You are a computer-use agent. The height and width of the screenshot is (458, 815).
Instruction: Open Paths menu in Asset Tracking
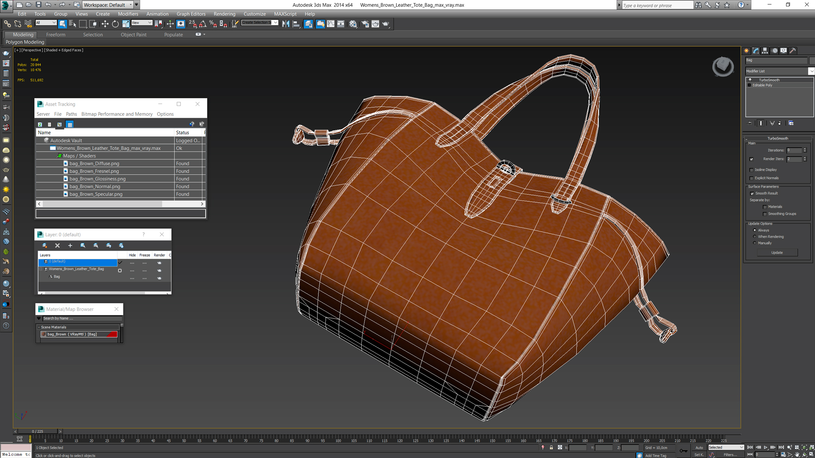click(71, 114)
